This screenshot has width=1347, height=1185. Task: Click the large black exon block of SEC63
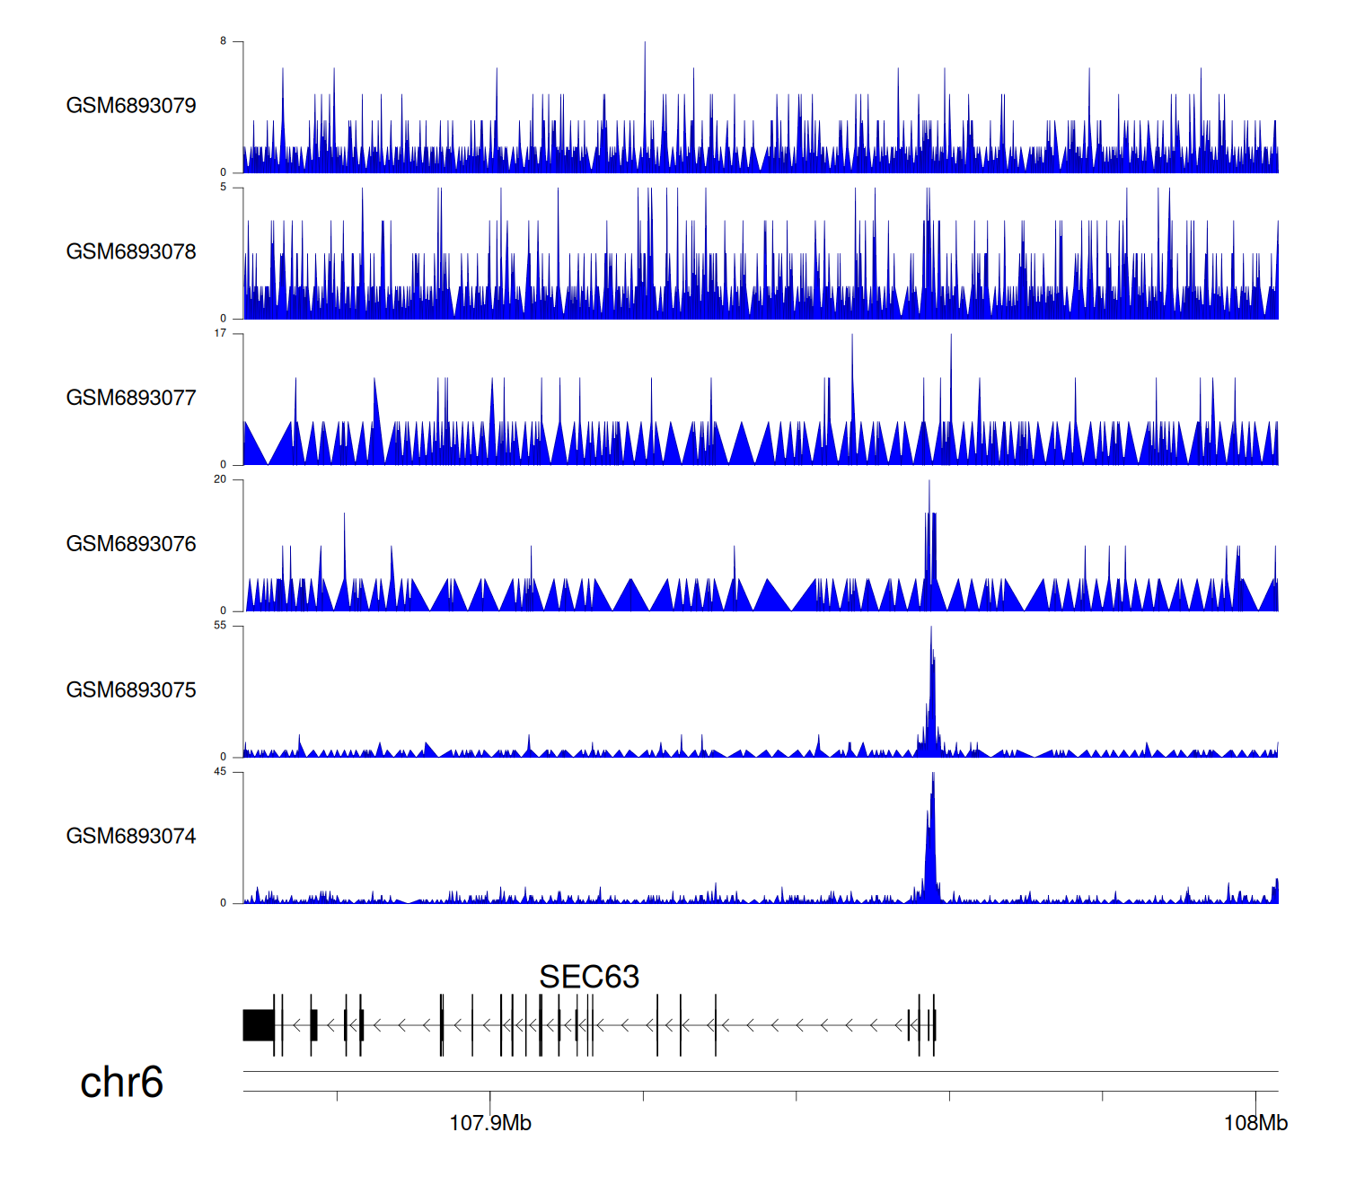pyautogui.click(x=259, y=1025)
